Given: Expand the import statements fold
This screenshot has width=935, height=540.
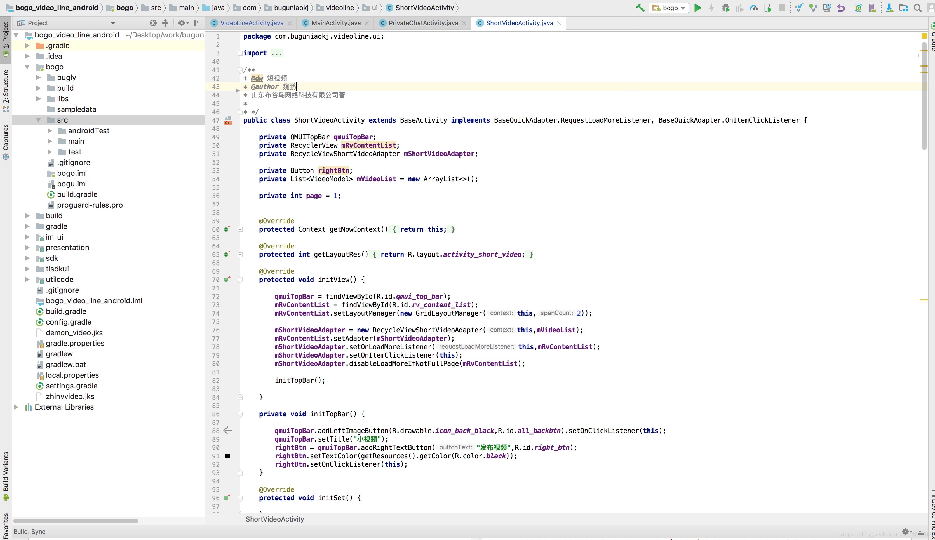Looking at the screenshot, I should point(240,53).
